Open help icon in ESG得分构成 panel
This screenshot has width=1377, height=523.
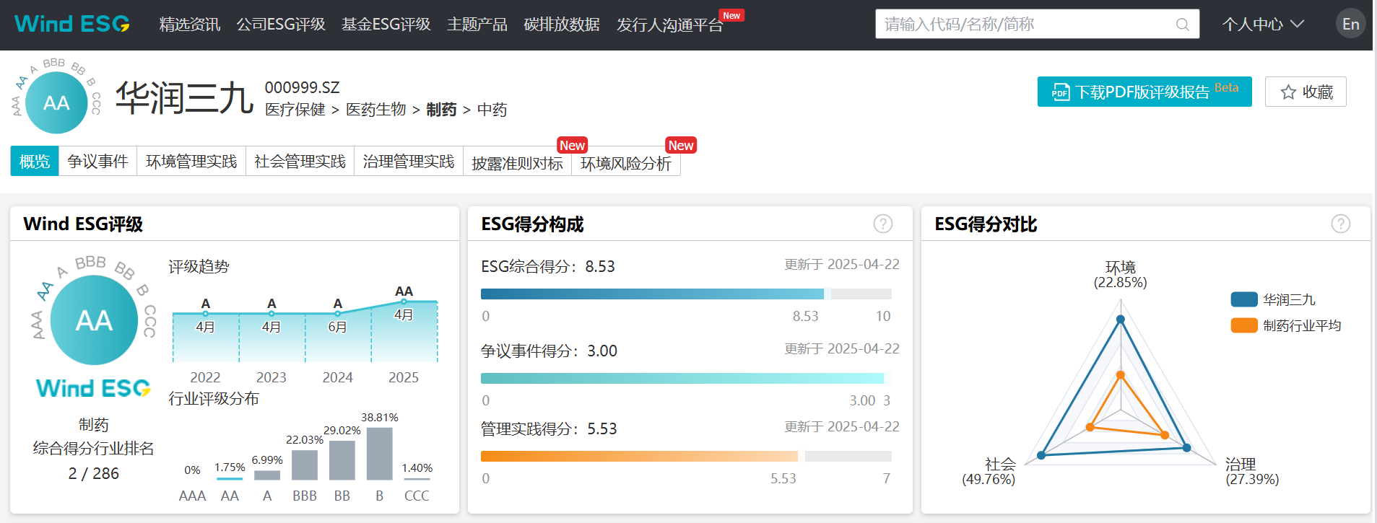coord(882,224)
